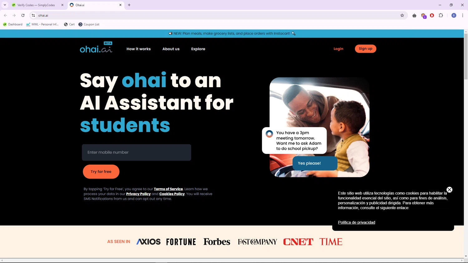This screenshot has height=263, width=468.
Task: Click the AXIOS logo
Action: 149,242
